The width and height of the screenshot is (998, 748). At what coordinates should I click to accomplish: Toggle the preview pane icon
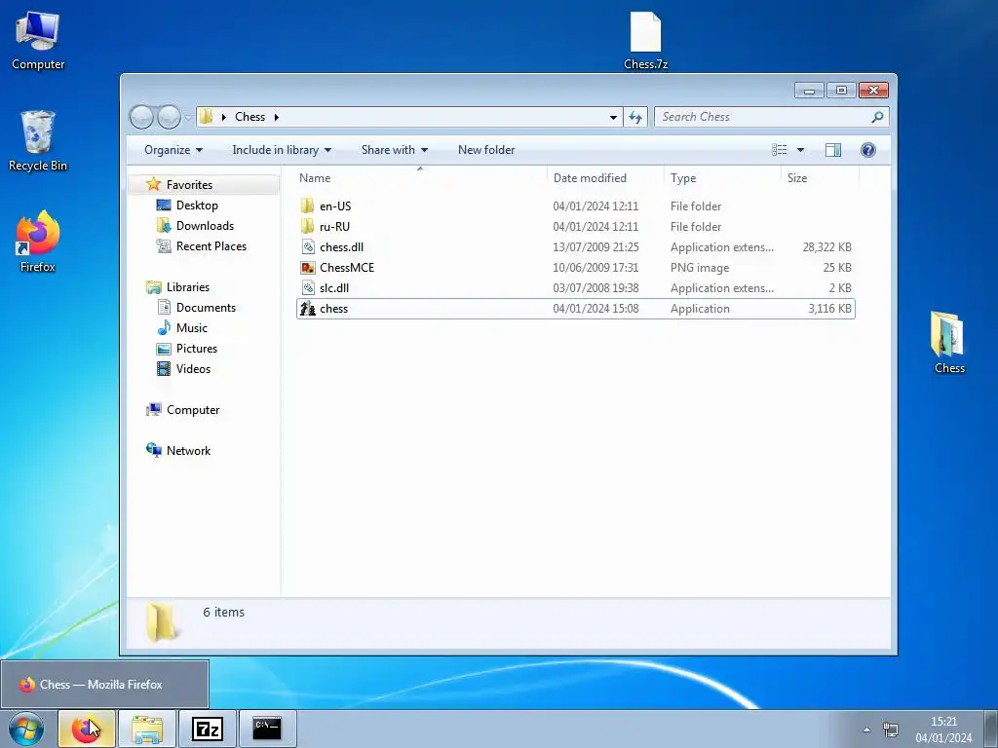point(832,150)
